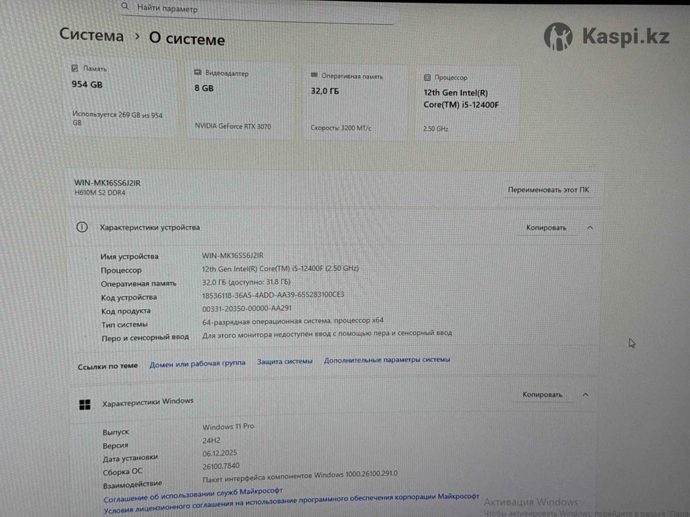
Task: Click the Kaspi.kz logo
Action: (607, 37)
